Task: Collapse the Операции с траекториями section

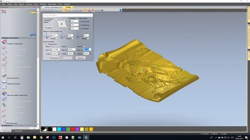Action: tap(35, 38)
